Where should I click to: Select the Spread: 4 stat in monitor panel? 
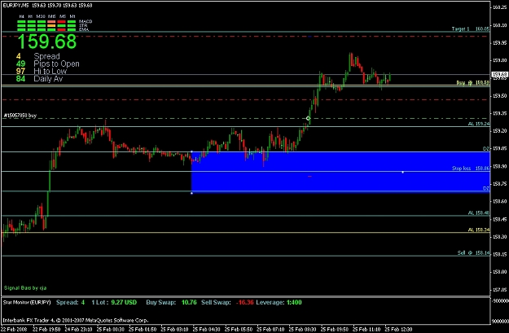[x=70, y=303]
